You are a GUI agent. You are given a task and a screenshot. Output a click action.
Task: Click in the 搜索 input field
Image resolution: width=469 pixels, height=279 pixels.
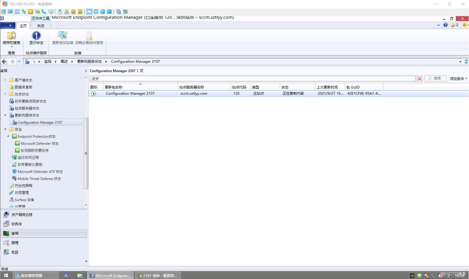point(253,79)
